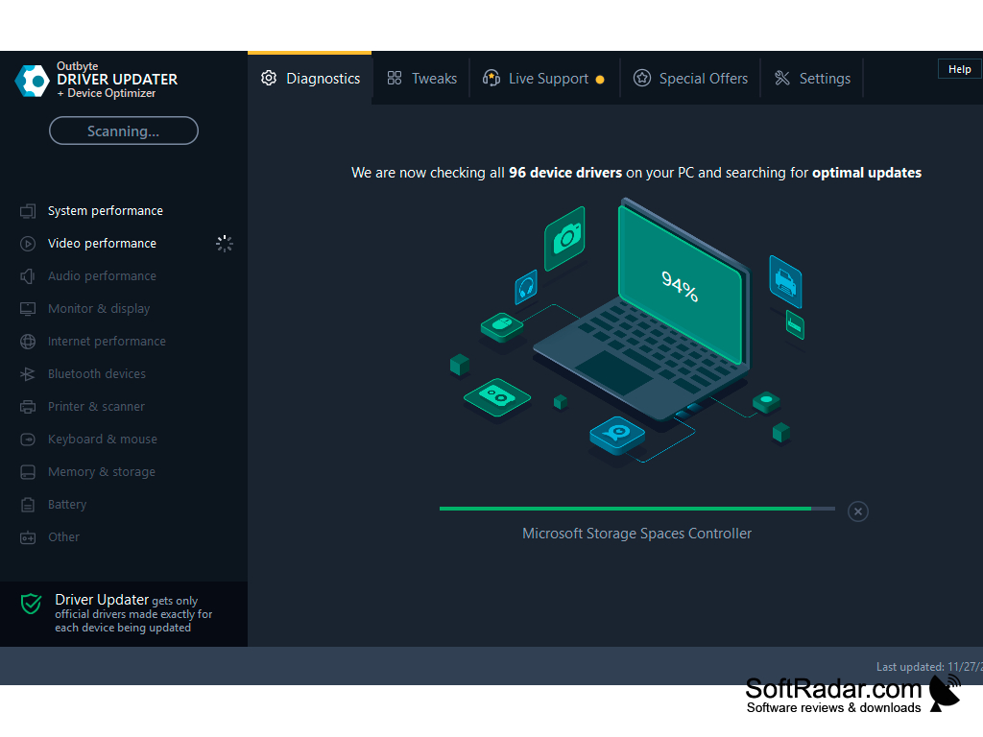Open the Settings tab

812,79
